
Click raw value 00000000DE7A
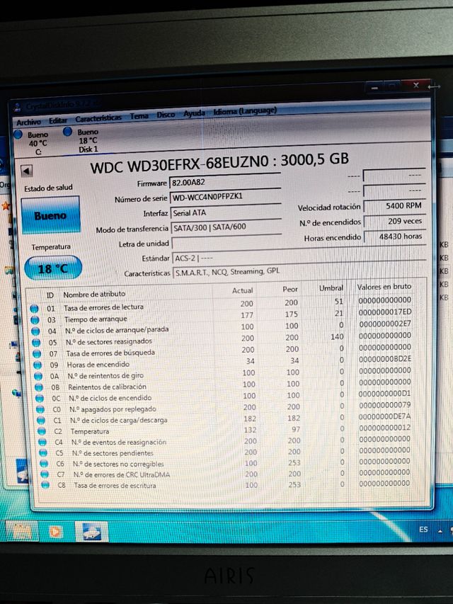[x=385, y=416]
